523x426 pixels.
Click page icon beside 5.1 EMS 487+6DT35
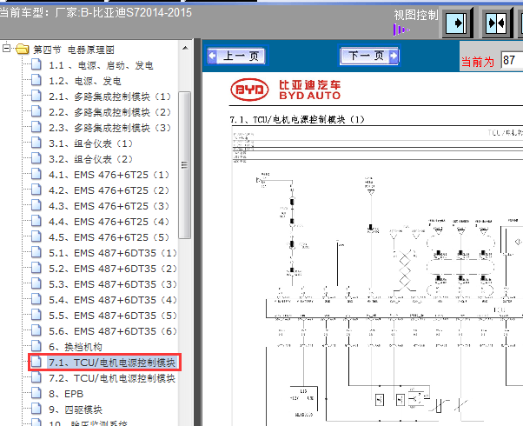point(36,252)
